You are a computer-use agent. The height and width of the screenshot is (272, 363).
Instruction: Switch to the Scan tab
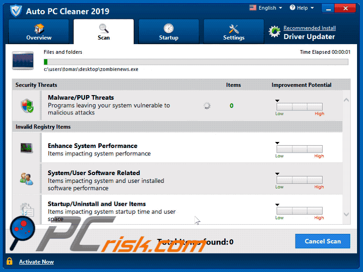click(x=103, y=32)
